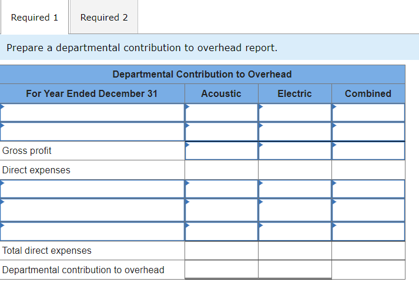Expand third direct expense label dropdown
This screenshot has width=419, height=282.
pyautogui.click(x=92, y=230)
